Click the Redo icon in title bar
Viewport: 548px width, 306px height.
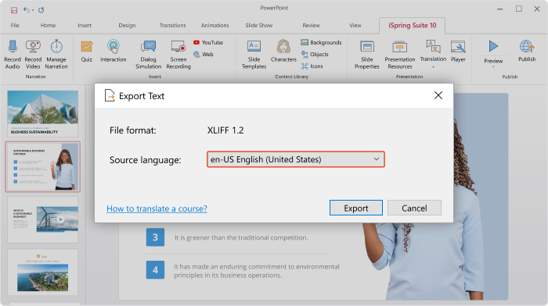(x=41, y=10)
